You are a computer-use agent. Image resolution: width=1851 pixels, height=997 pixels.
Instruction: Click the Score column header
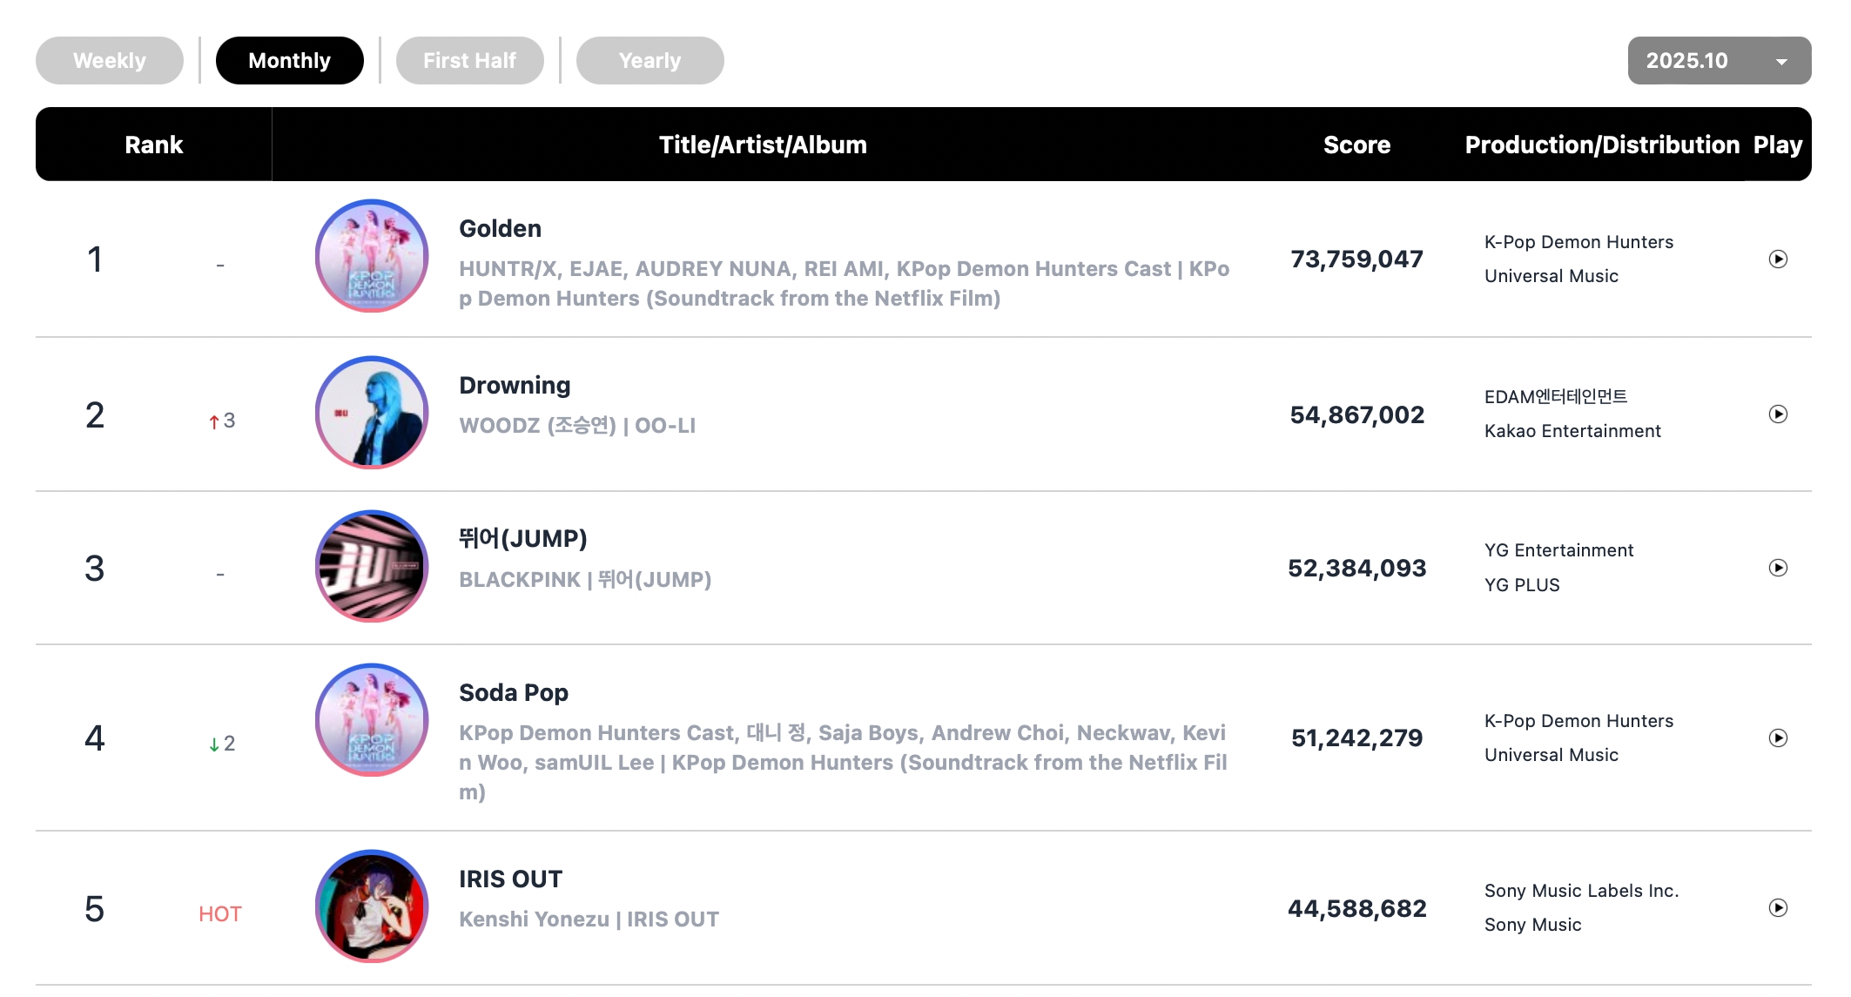(x=1356, y=145)
